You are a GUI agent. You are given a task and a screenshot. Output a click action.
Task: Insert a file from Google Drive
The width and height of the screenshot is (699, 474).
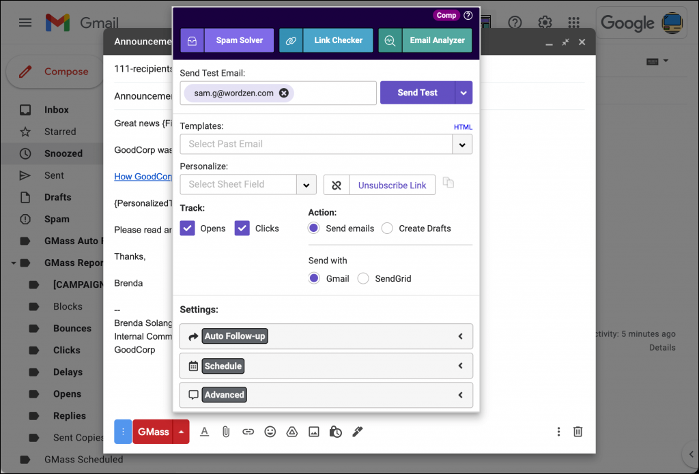(x=291, y=432)
